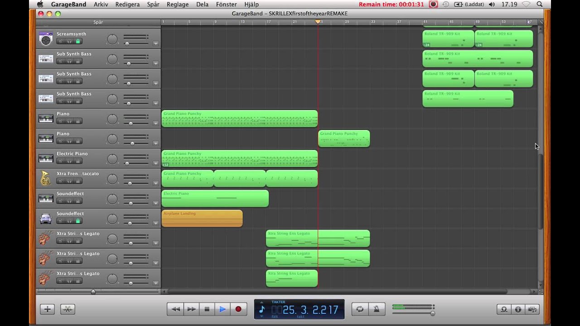The width and height of the screenshot is (580, 326).
Task: Open the GarageBand menu
Action: [68, 4]
